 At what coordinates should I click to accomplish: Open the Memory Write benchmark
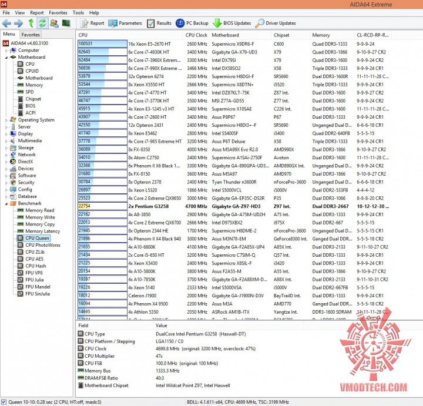click(36, 217)
